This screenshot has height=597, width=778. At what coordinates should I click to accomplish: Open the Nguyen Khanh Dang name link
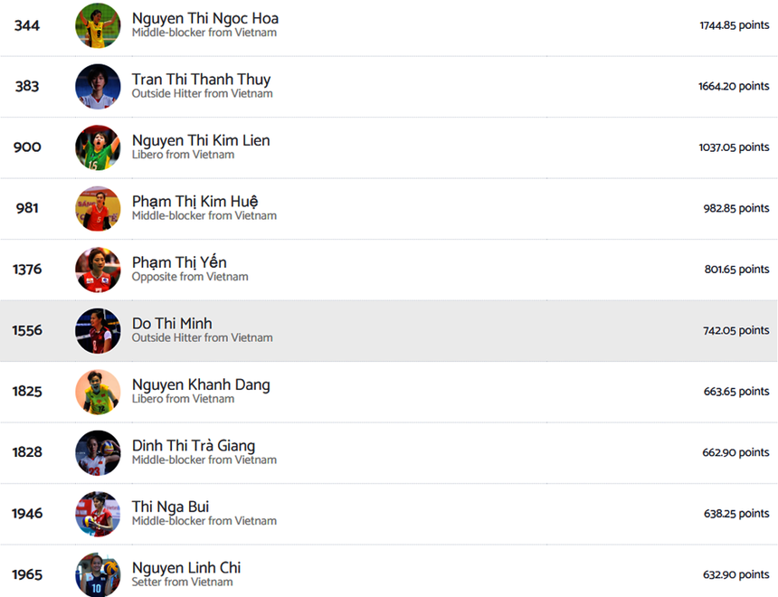pyautogui.click(x=201, y=384)
